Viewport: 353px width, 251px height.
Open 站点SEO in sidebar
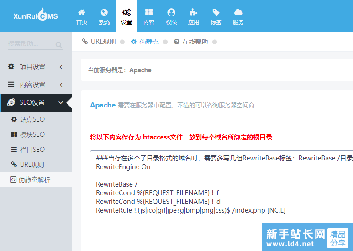32,119
